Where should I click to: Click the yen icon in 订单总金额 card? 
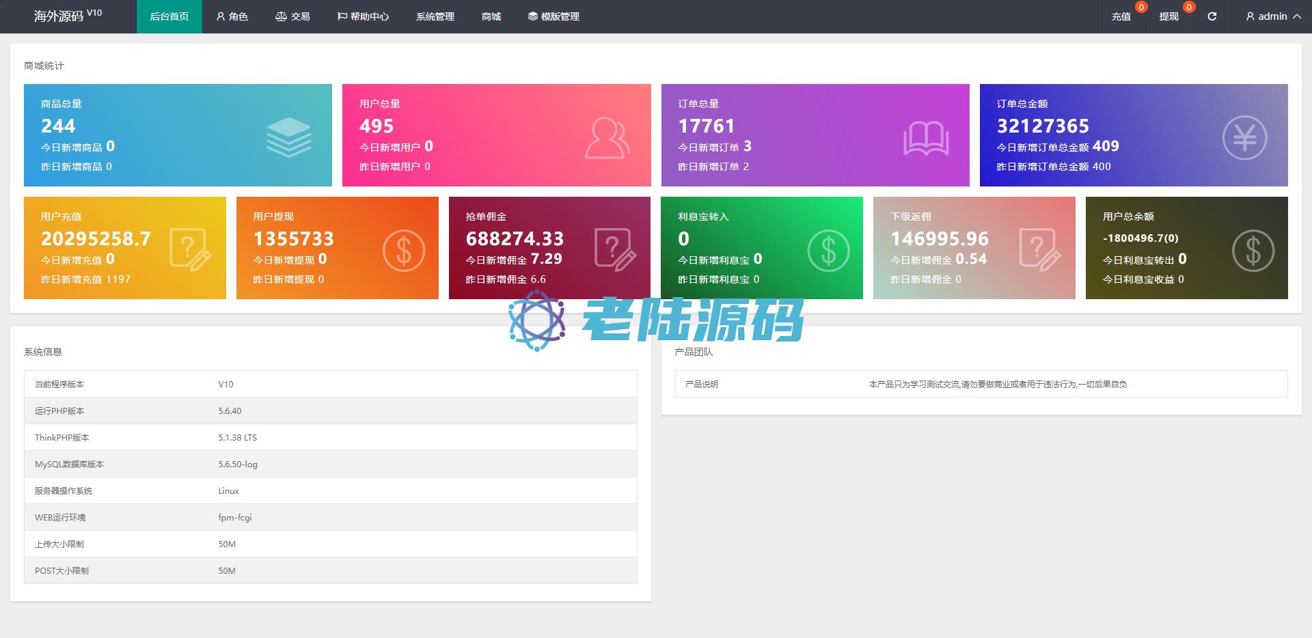pyautogui.click(x=1244, y=138)
